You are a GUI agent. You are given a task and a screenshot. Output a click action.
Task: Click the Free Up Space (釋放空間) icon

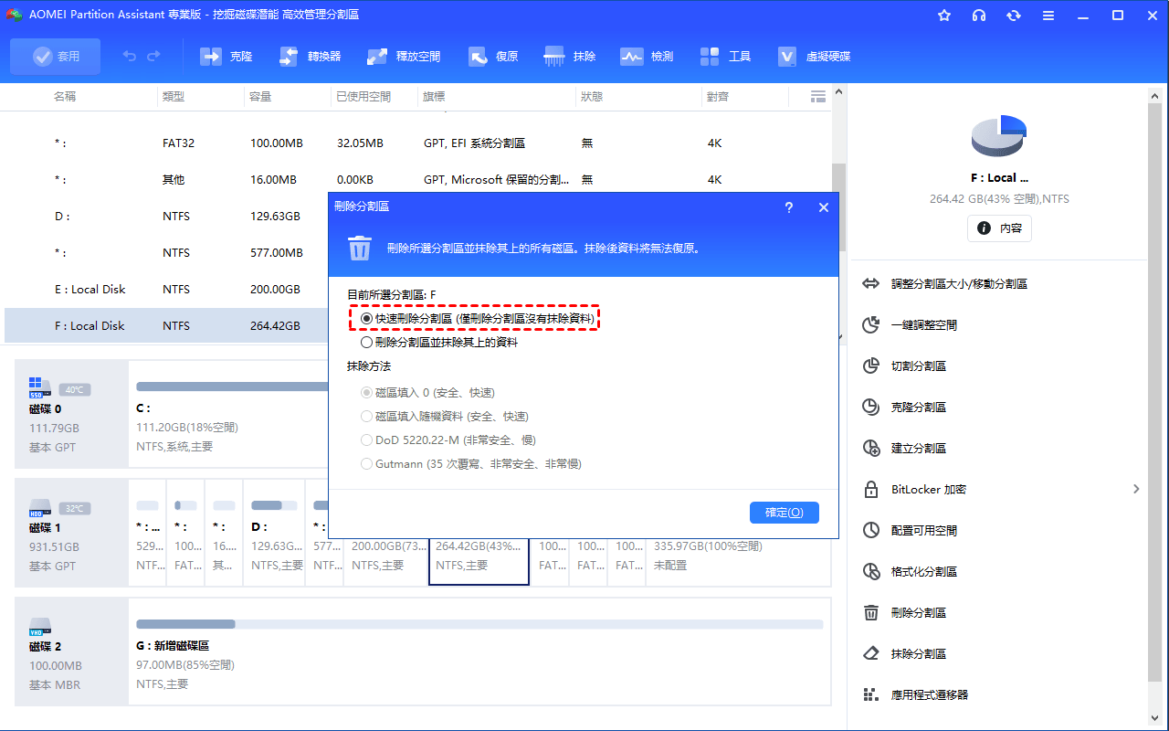coord(377,57)
